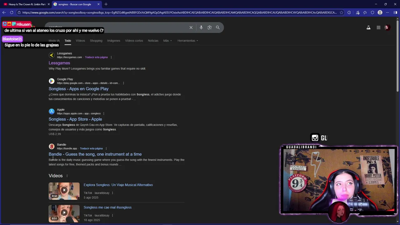This screenshot has width=400, height=225.
Task: Open options for the Bandle result
Action: point(106,148)
